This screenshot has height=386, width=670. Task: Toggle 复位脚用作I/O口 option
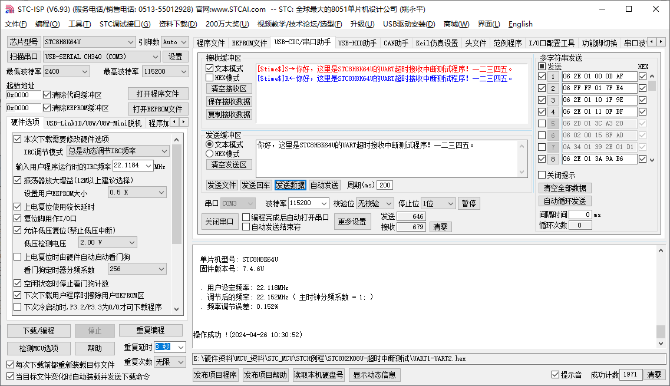[x=18, y=219]
